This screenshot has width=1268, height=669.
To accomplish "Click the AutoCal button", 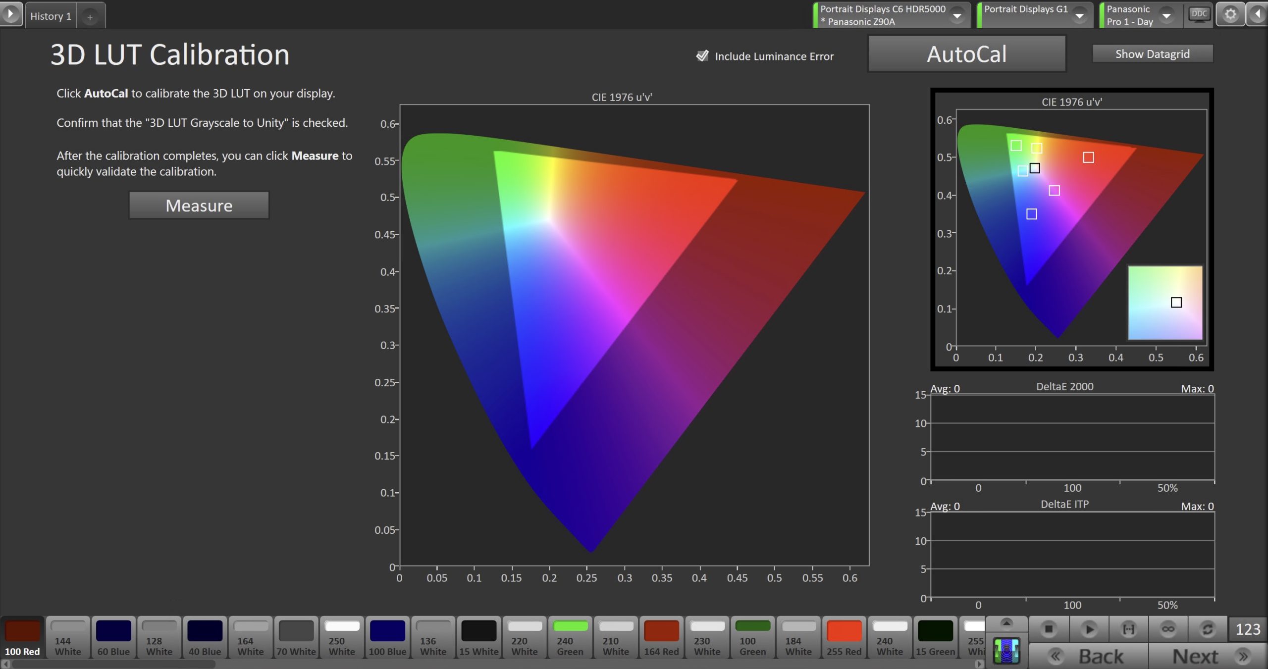I will point(966,54).
